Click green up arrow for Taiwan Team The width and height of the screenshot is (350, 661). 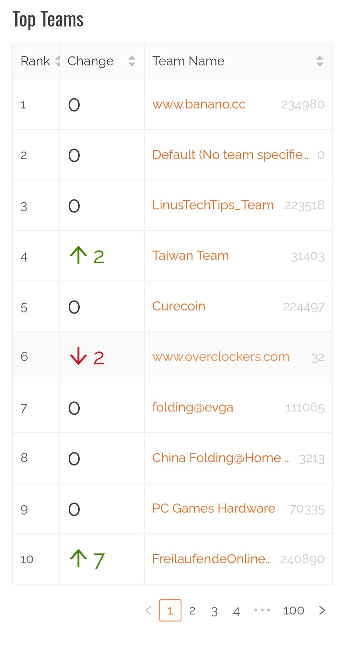pyautogui.click(x=78, y=255)
